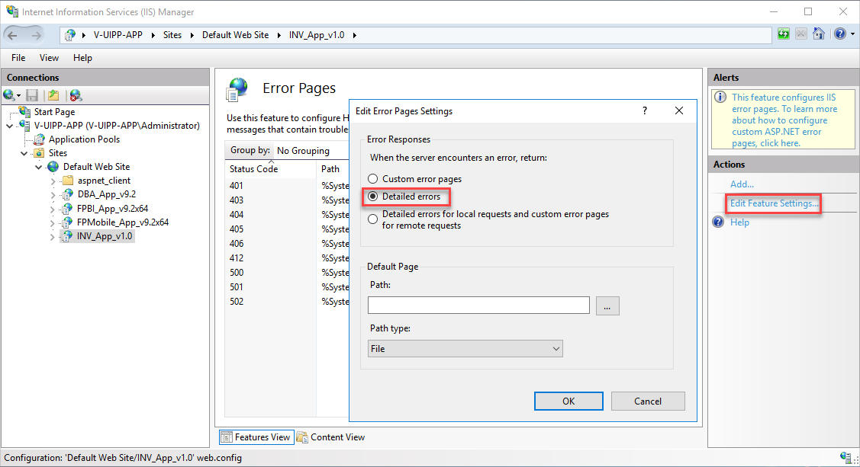
Task: Click the Delete connection icon
Action: 76,95
